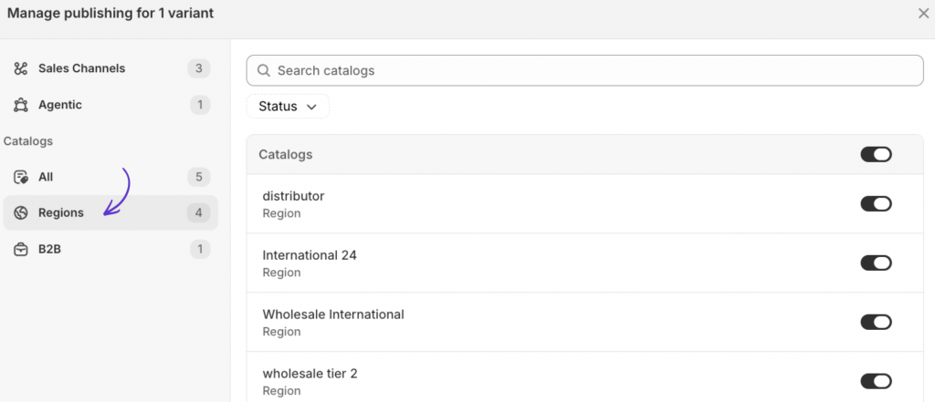Click the wholesale tier 2 catalog name
Screen dimensions: 935x402
click(310, 374)
